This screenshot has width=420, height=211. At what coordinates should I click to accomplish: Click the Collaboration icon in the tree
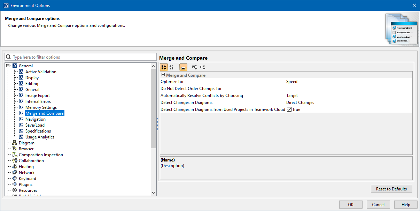tap(15, 161)
